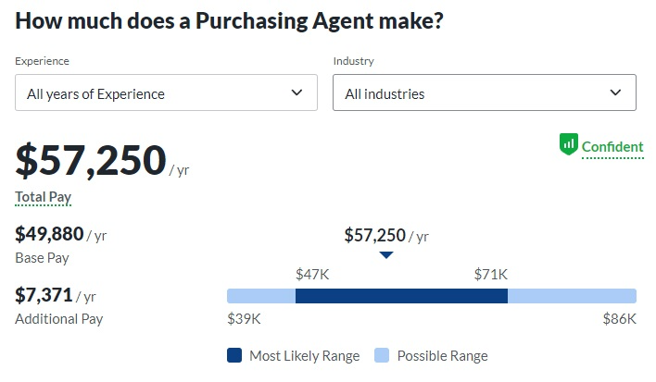Click the dark blue segment of the salary bar
656x382 pixels.
(401, 296)
